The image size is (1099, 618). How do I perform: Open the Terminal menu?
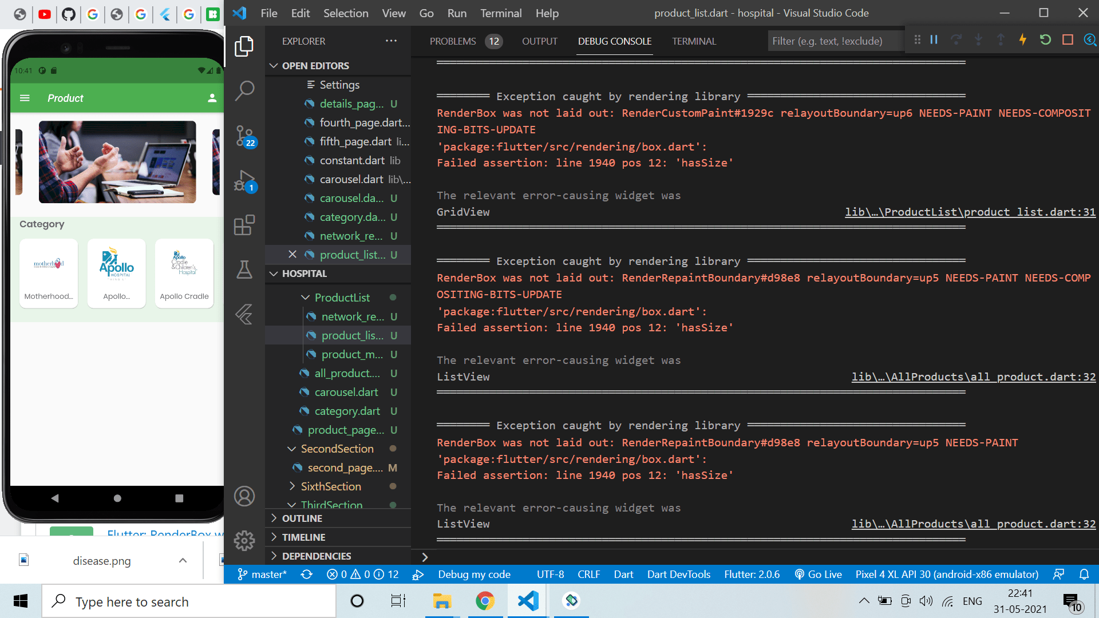coord(501,13)
